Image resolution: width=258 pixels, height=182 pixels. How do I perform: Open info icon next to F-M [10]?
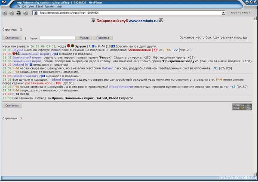(x=114, y=46)
